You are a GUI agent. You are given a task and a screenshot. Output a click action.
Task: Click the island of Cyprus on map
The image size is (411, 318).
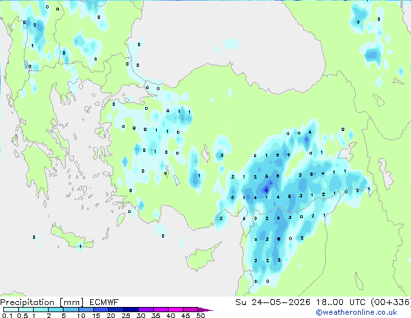coord(200,258)
